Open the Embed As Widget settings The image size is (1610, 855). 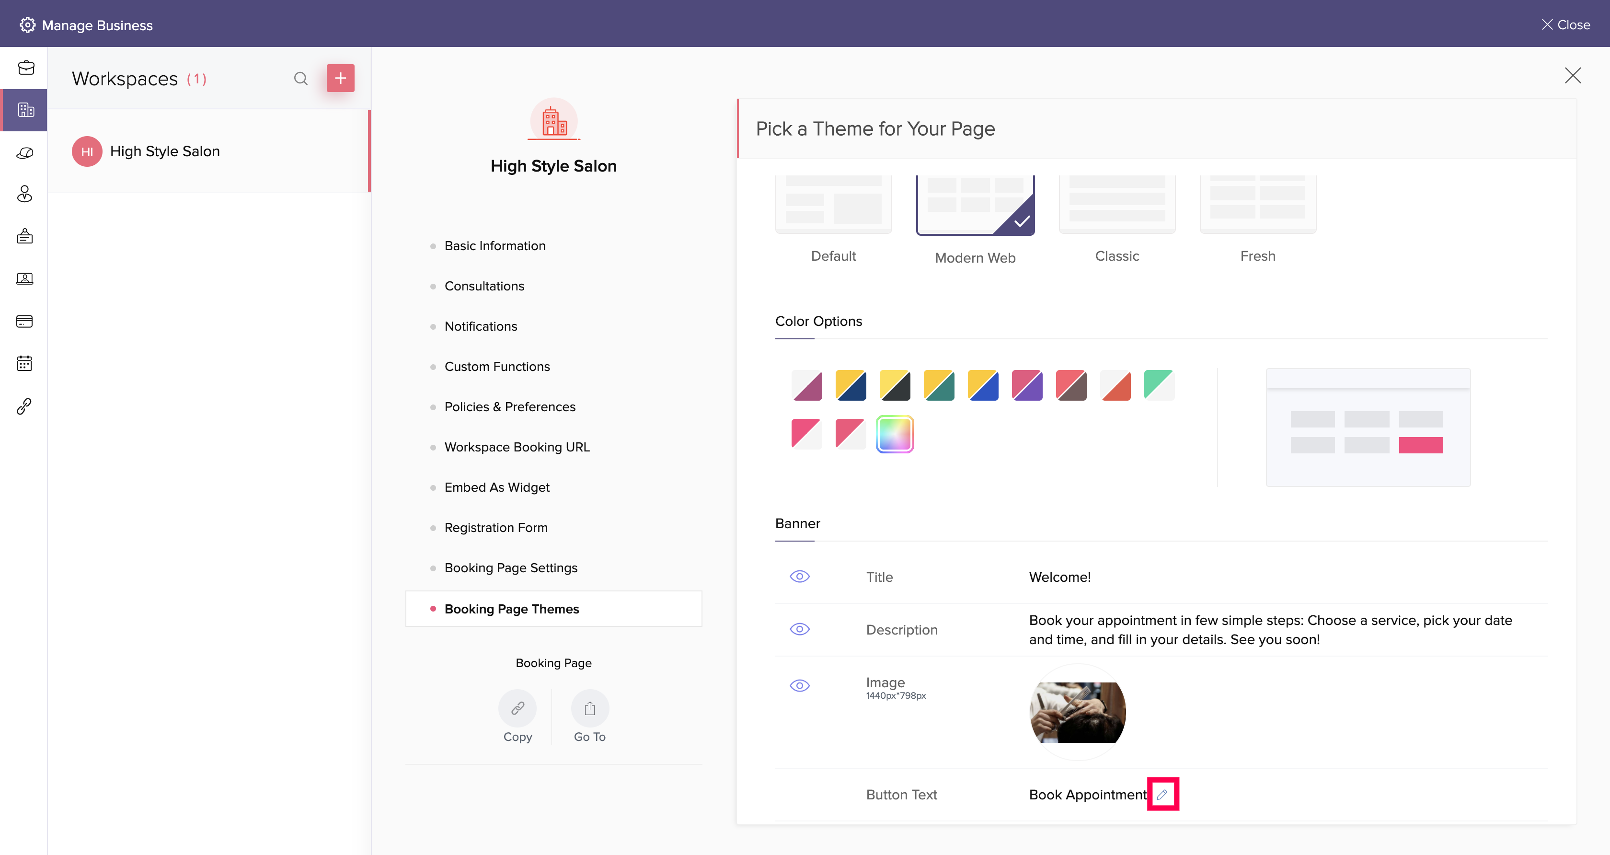tap(496, 487)
